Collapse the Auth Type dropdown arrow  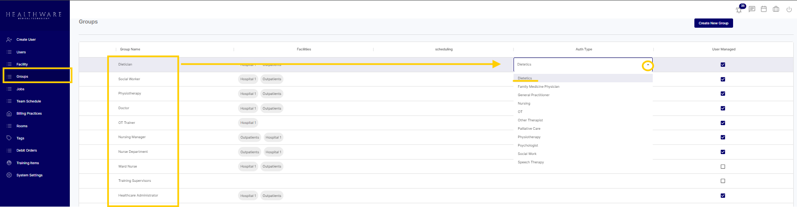648,65
